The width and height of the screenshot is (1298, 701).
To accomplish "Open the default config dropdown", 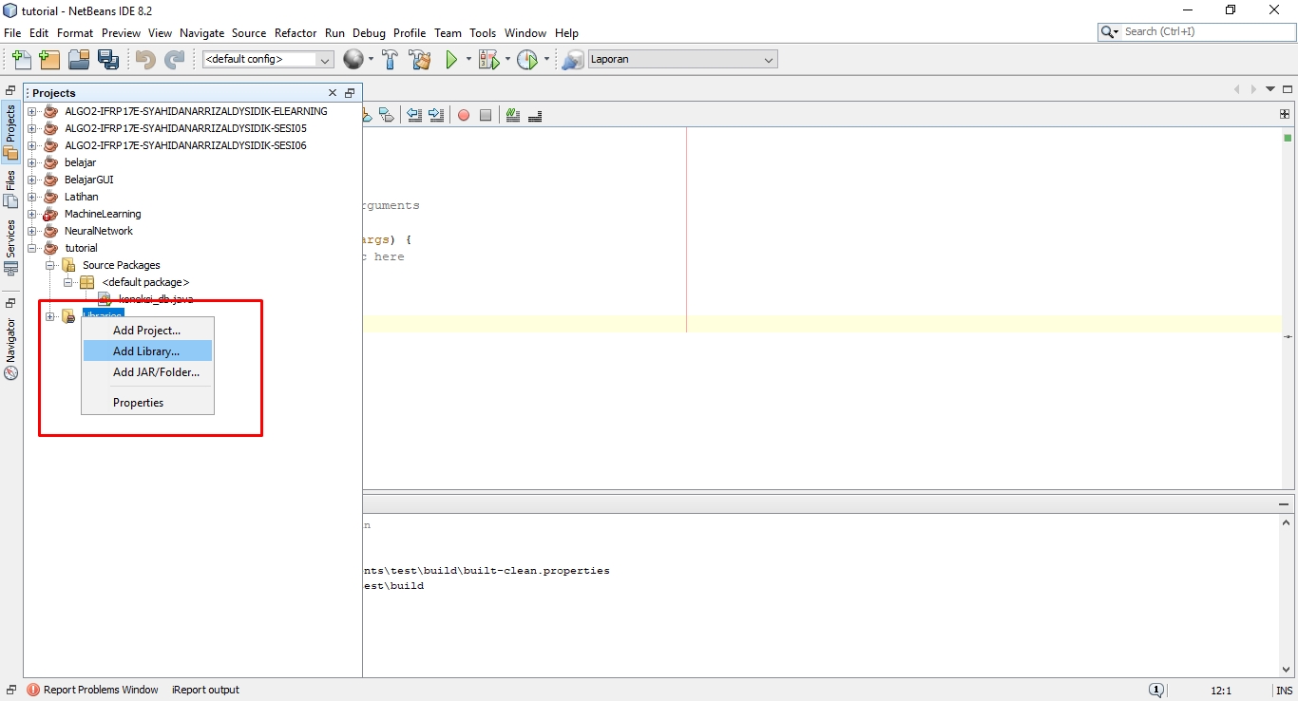I will coord(326,58).
